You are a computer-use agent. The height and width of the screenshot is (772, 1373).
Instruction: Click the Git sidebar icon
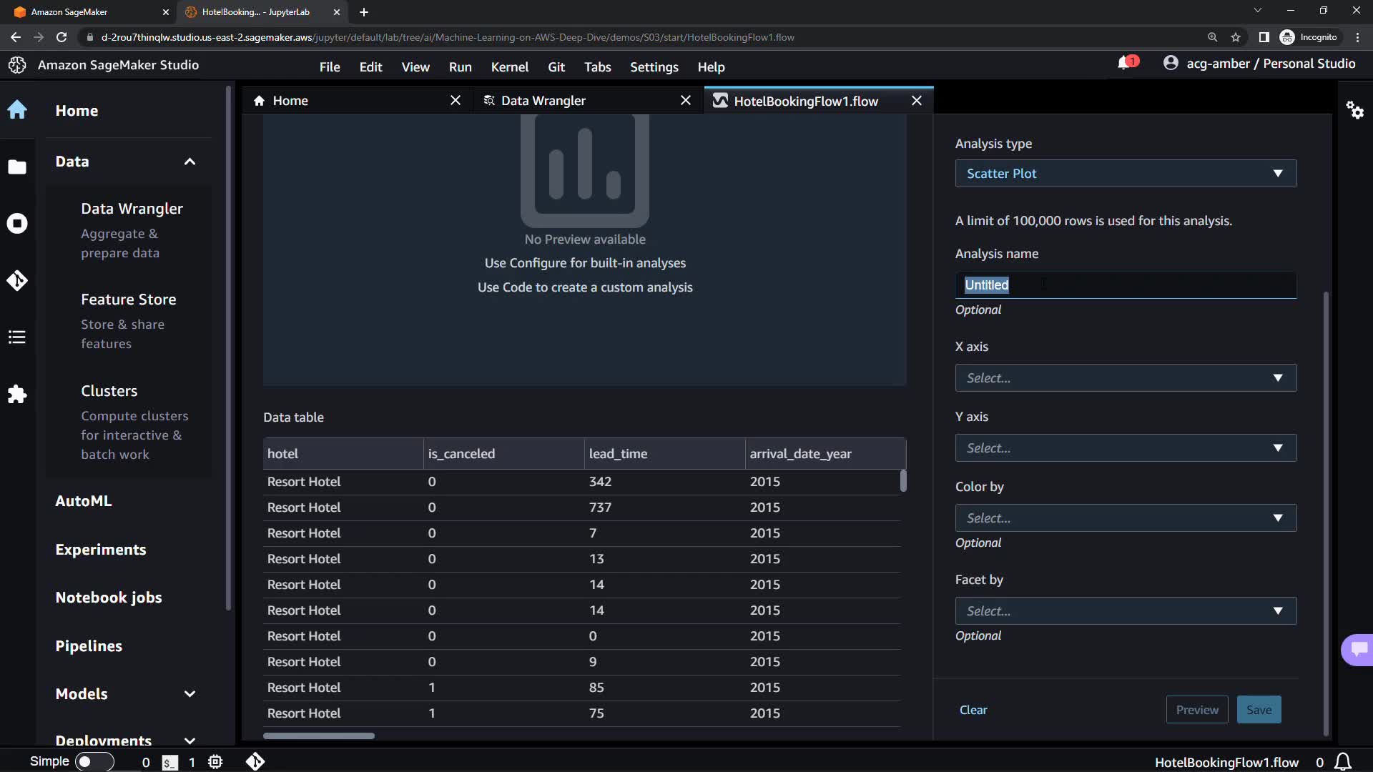coord(17,280)
